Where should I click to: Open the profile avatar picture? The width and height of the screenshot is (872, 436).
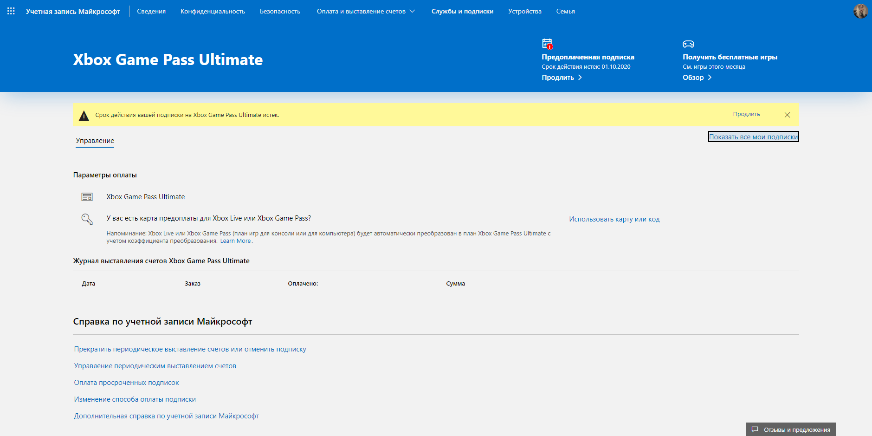(860, 11)
